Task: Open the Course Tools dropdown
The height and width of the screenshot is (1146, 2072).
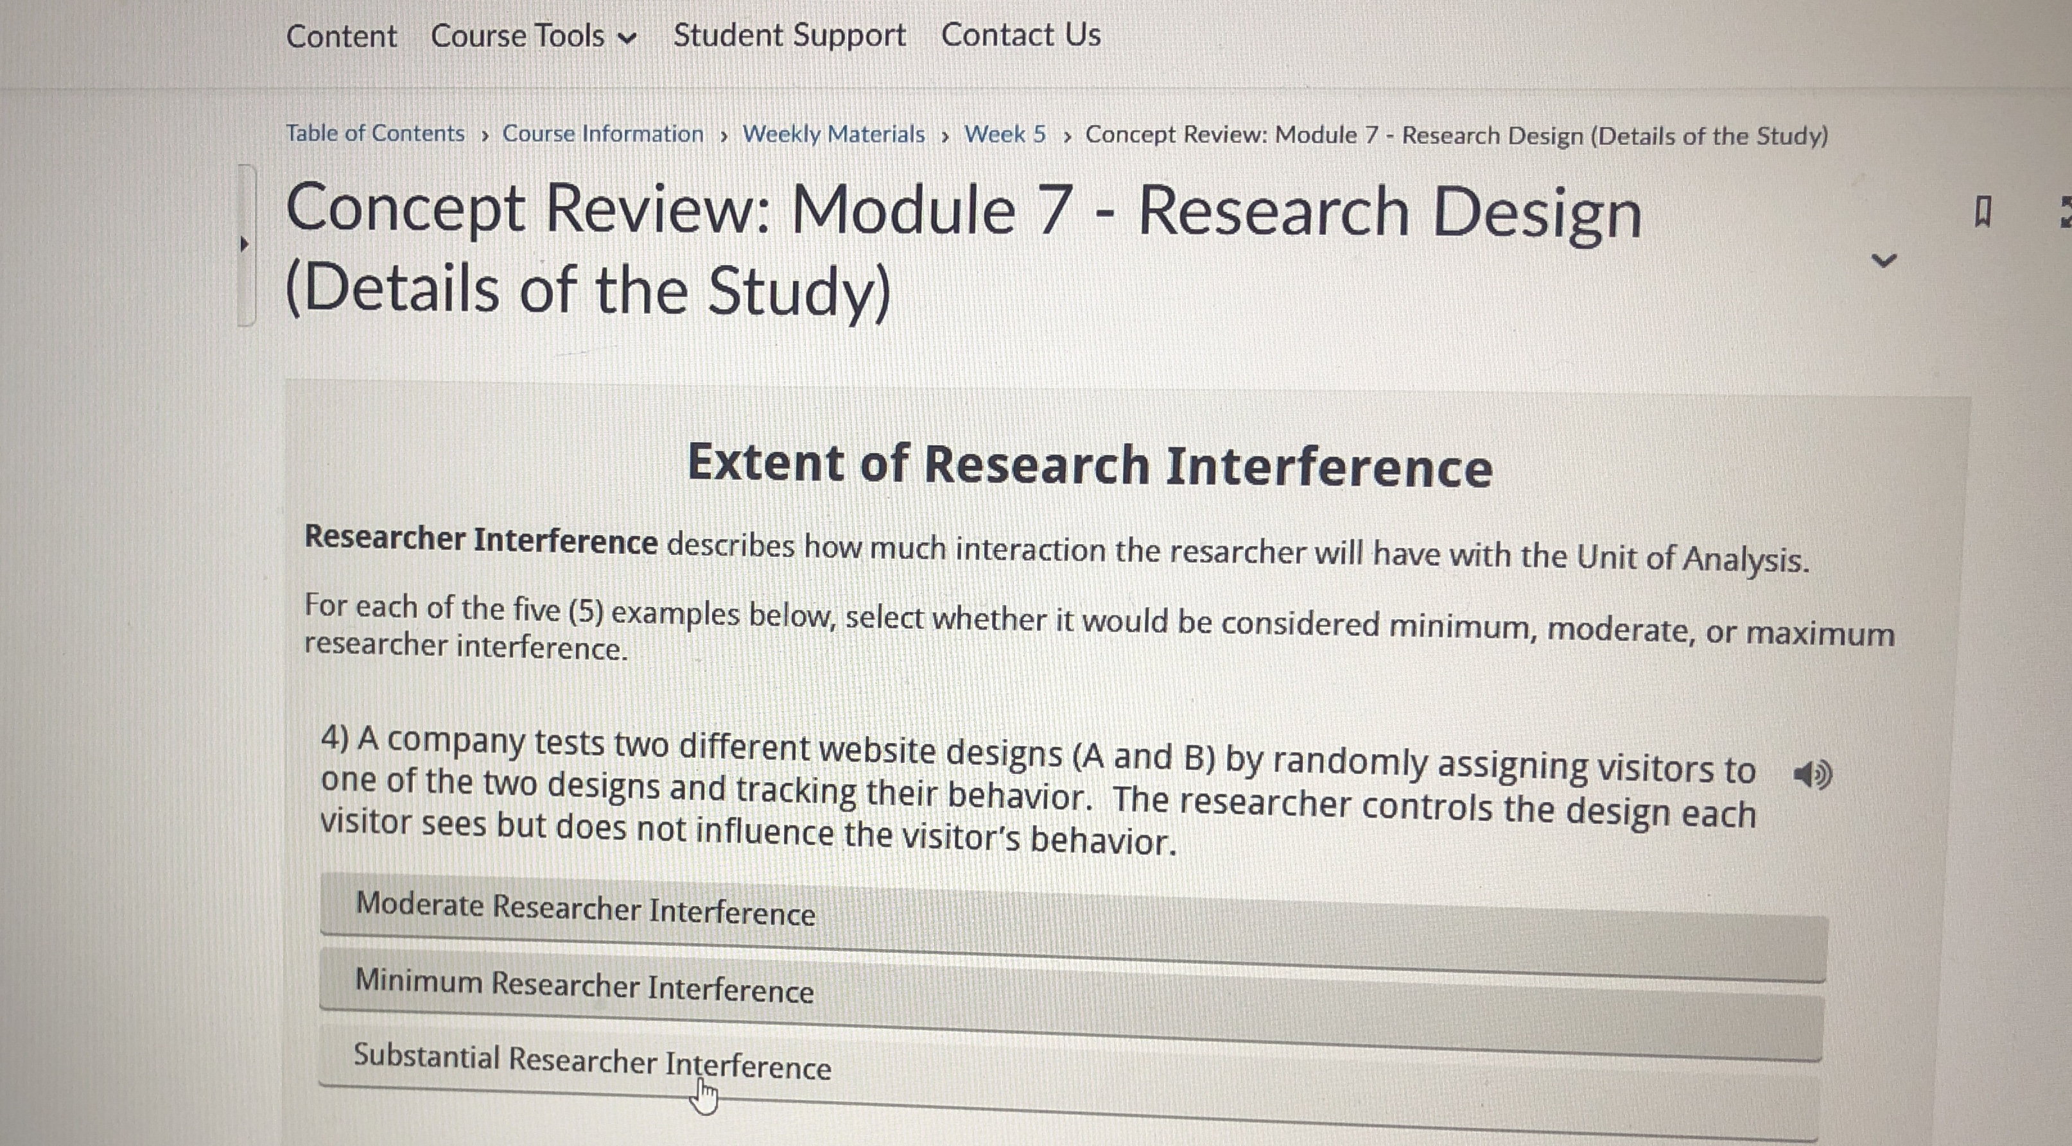Action: [x=534, y=36]
